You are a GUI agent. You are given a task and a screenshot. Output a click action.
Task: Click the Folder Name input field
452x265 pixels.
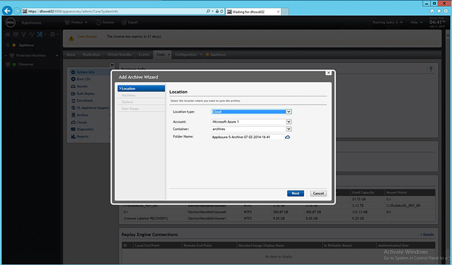(247, 137)
